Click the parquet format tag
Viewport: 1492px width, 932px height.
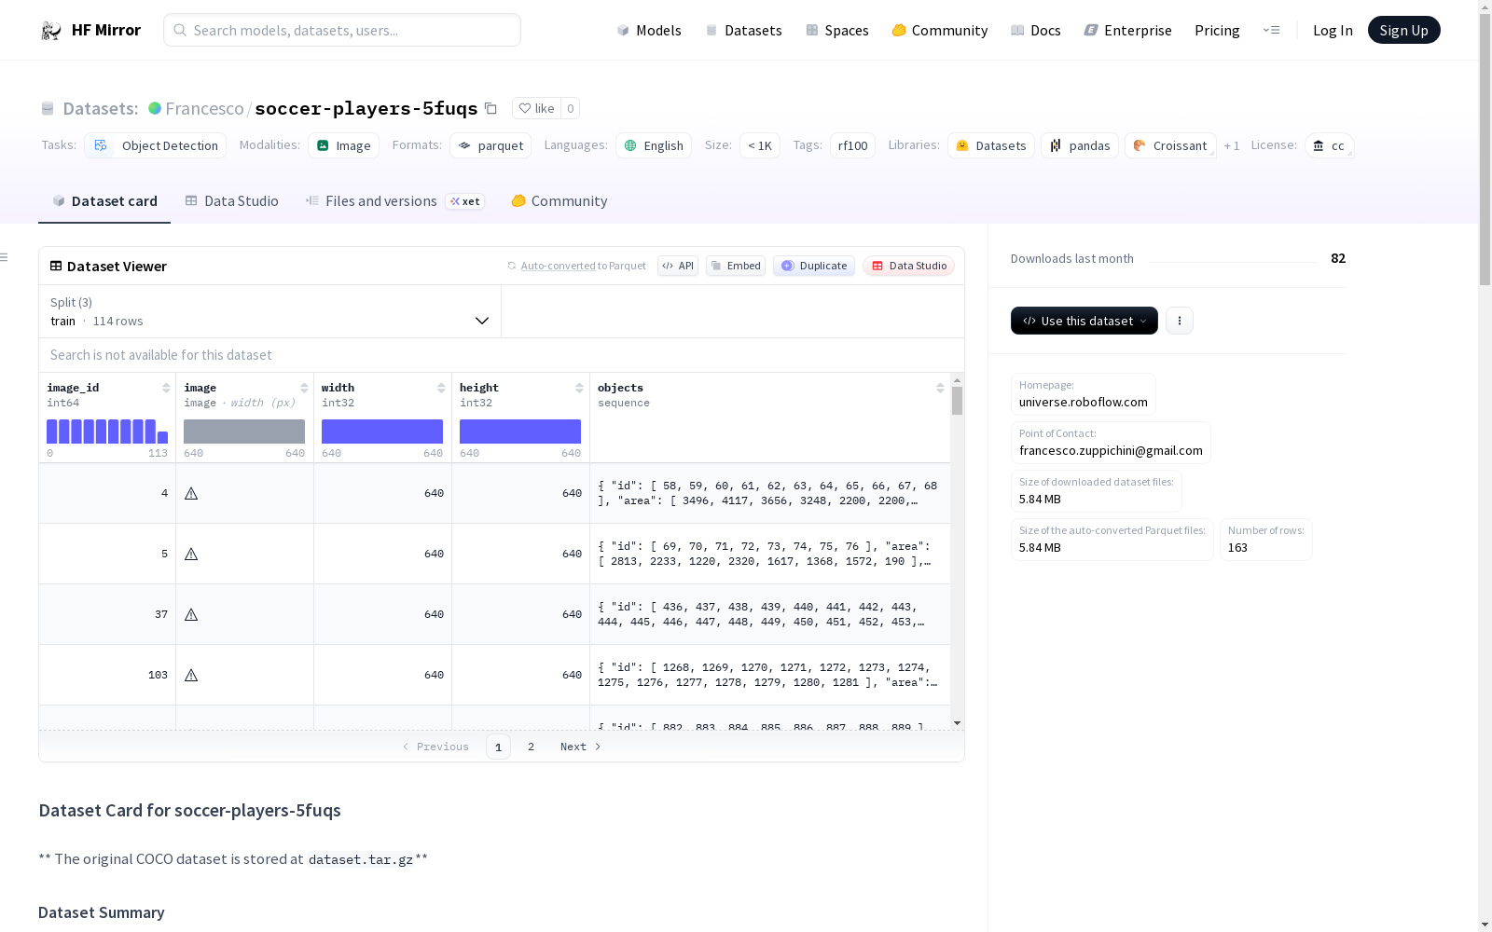[490, 145]
